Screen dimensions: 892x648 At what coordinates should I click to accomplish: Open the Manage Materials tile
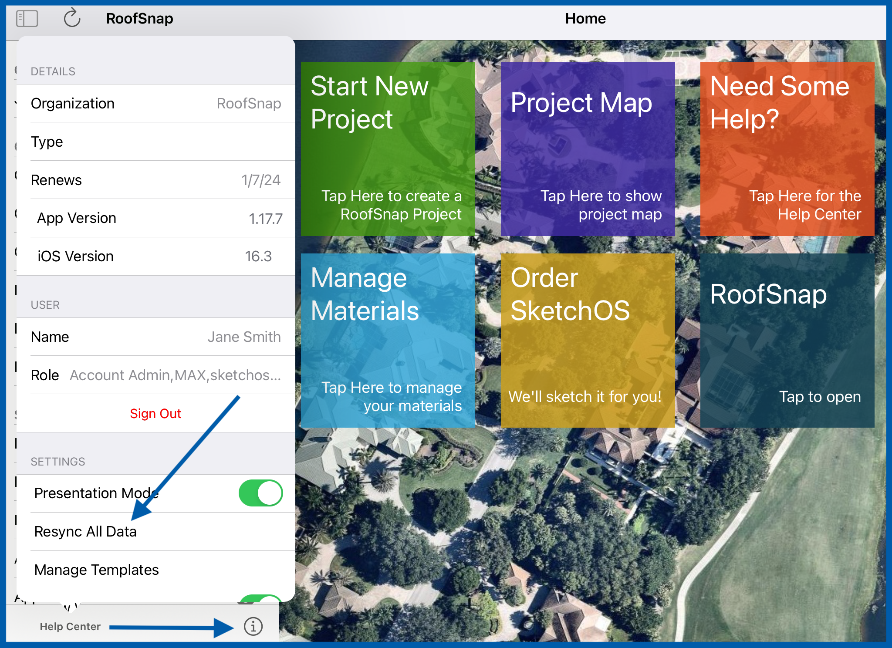tap(388, 341)
